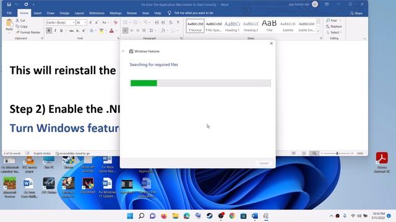Close the Windows Features dialog

[271, 43]
